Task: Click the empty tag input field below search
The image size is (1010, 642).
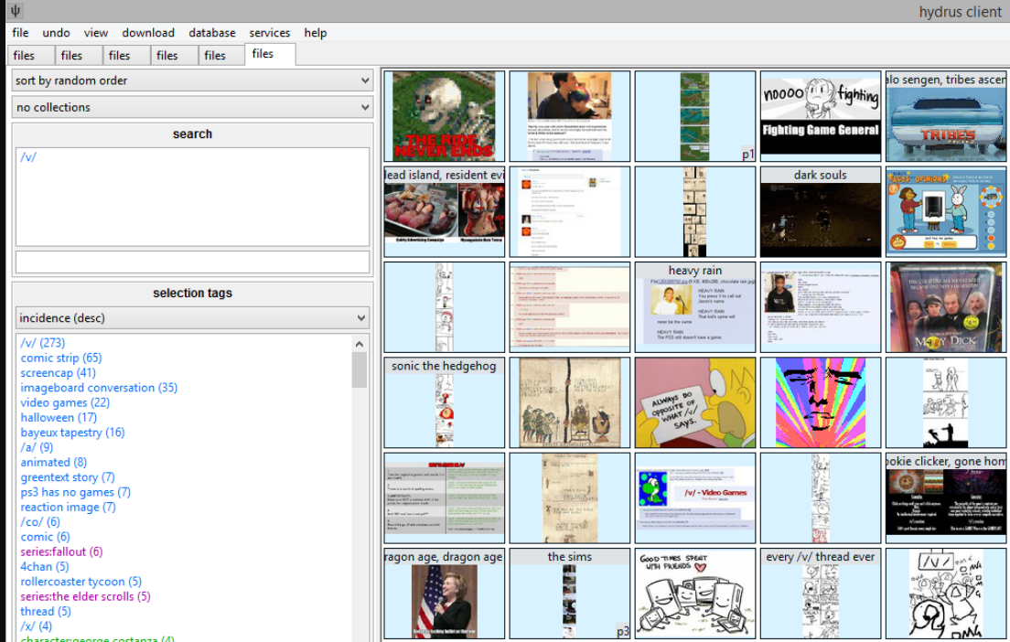Action: [x=192, y=262]
